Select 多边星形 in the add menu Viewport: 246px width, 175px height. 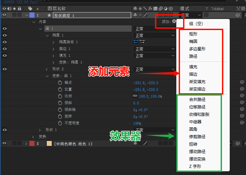click(x=197, y=49)
